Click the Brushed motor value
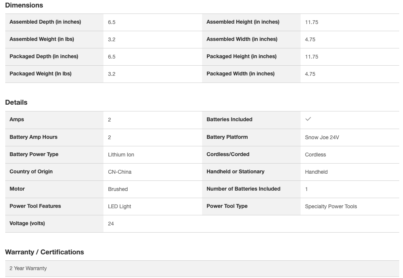This screenshot has width=403, height=278. point(118,189)
